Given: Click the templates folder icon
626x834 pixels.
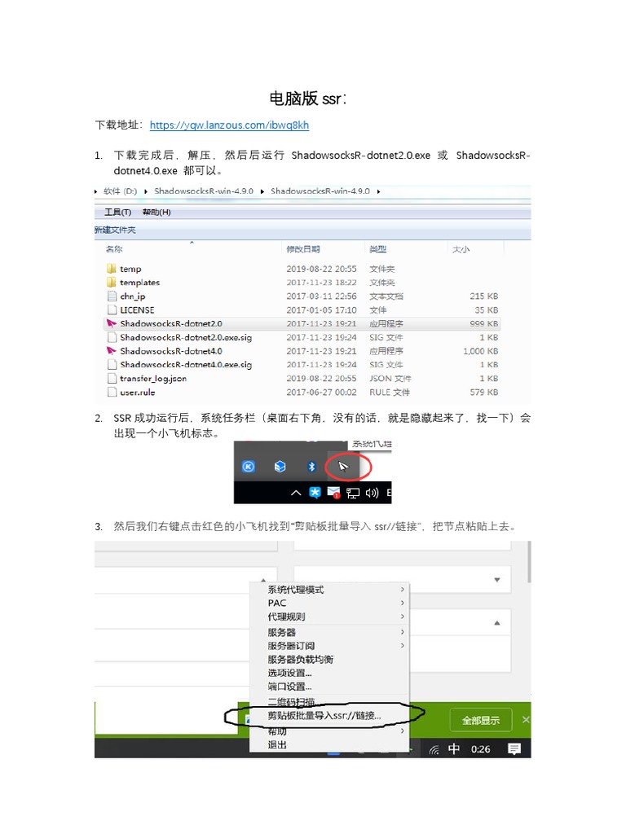Looking at the screenshot, I should coord(111,283).
